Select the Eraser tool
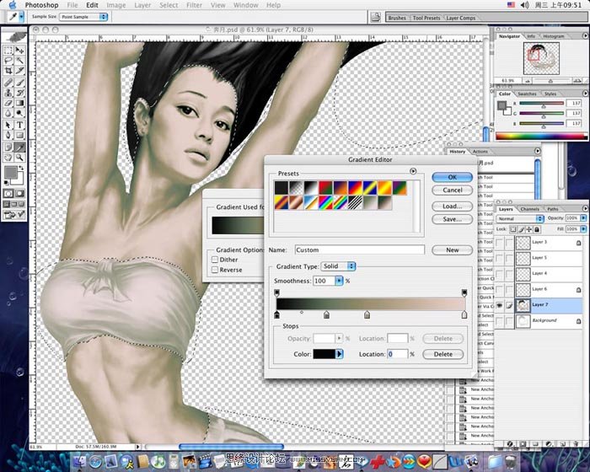Viewport: 590px width, 472px height. [8, 103]
